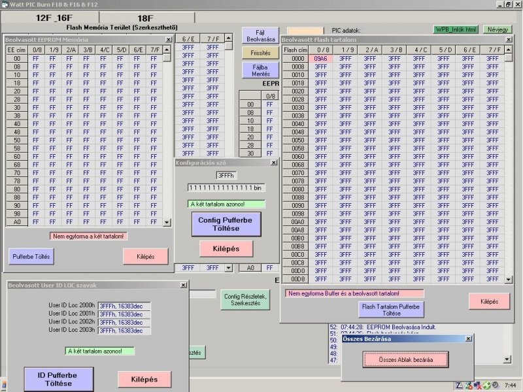The height and width of the screenshot is (392, 523).
Task: Click the User ID Loc 2001h value field
Action: tap(124, 314)
